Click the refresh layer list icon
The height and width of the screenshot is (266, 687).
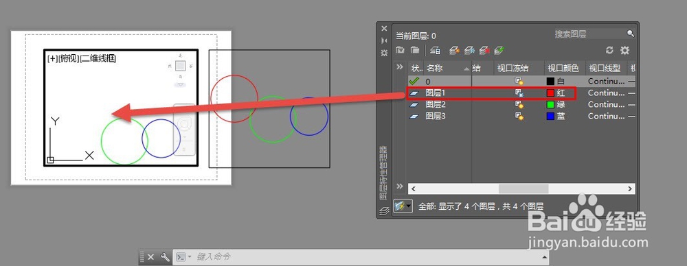coord(609,50)
